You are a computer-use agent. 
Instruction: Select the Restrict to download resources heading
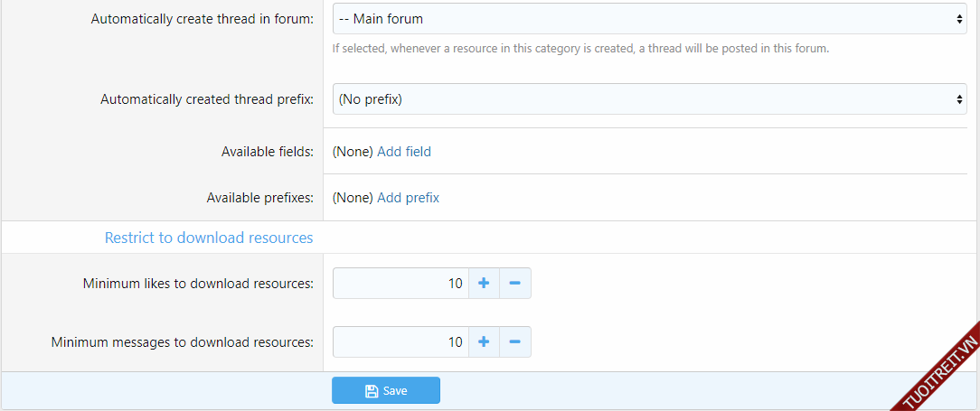[x=209, y=238]
